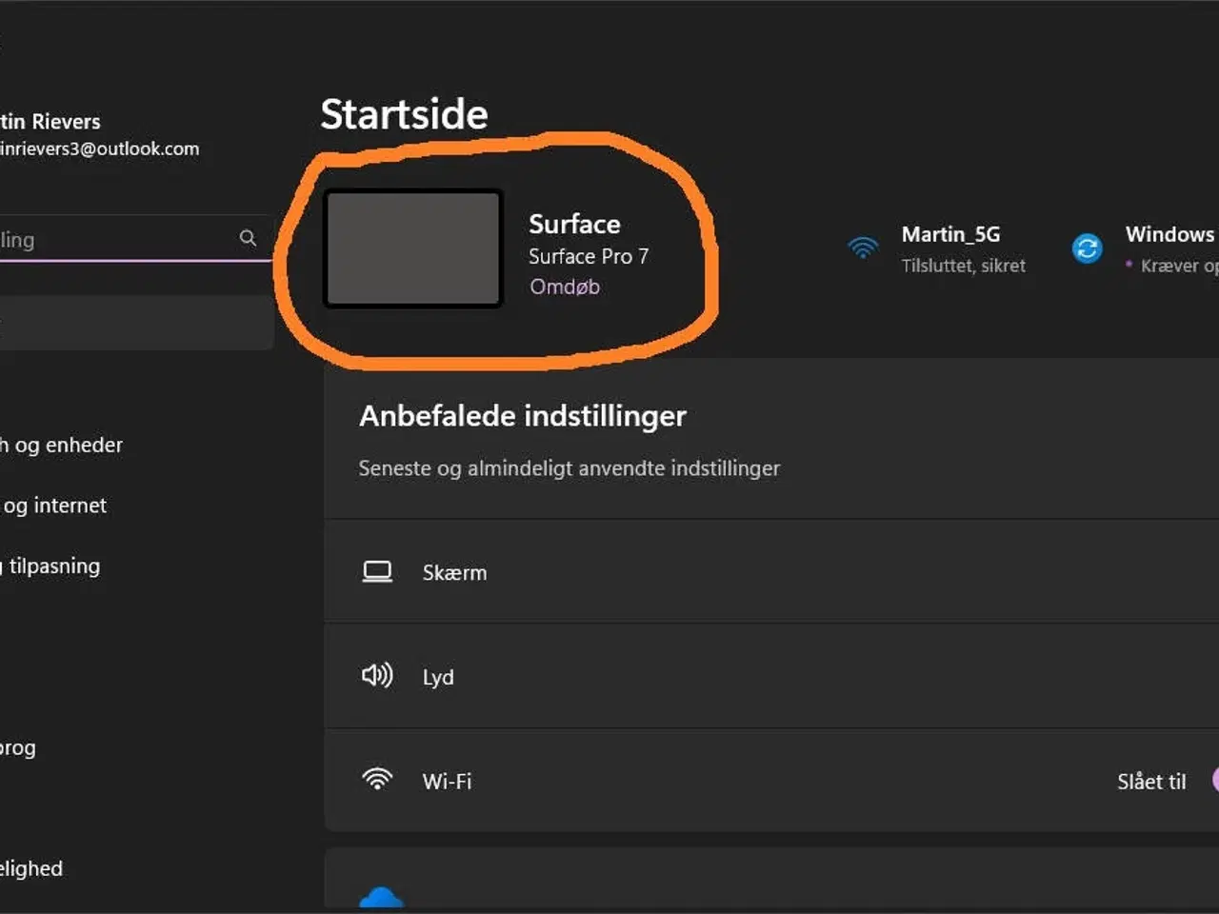Image resolution: width=1219 pixels, height=914 pixels.
Task: Click the 'Tilsluttet, sikret' status text
Action: [964, 266]
